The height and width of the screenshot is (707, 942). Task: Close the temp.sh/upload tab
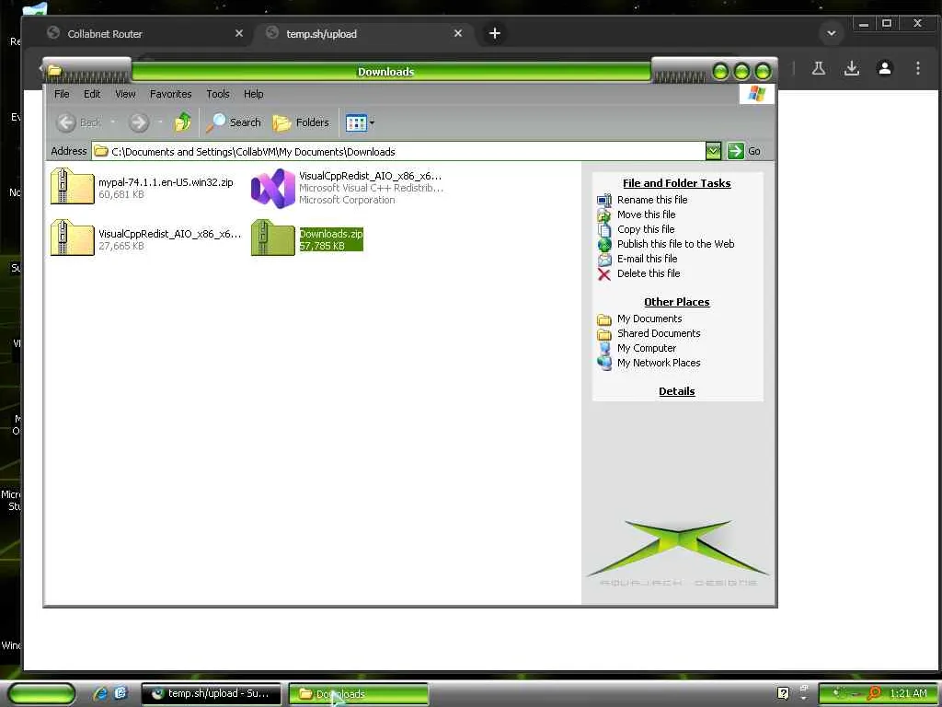point(458,34)
